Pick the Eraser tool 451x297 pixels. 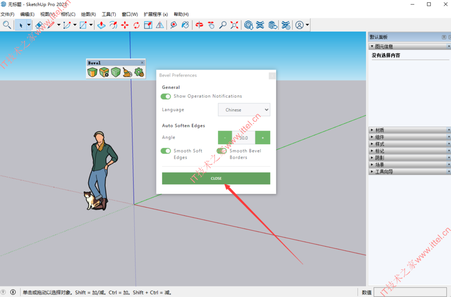[x=39, y=25]
